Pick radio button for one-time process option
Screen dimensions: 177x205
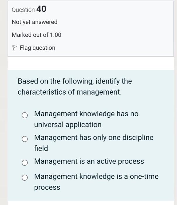tap(25, 178)
